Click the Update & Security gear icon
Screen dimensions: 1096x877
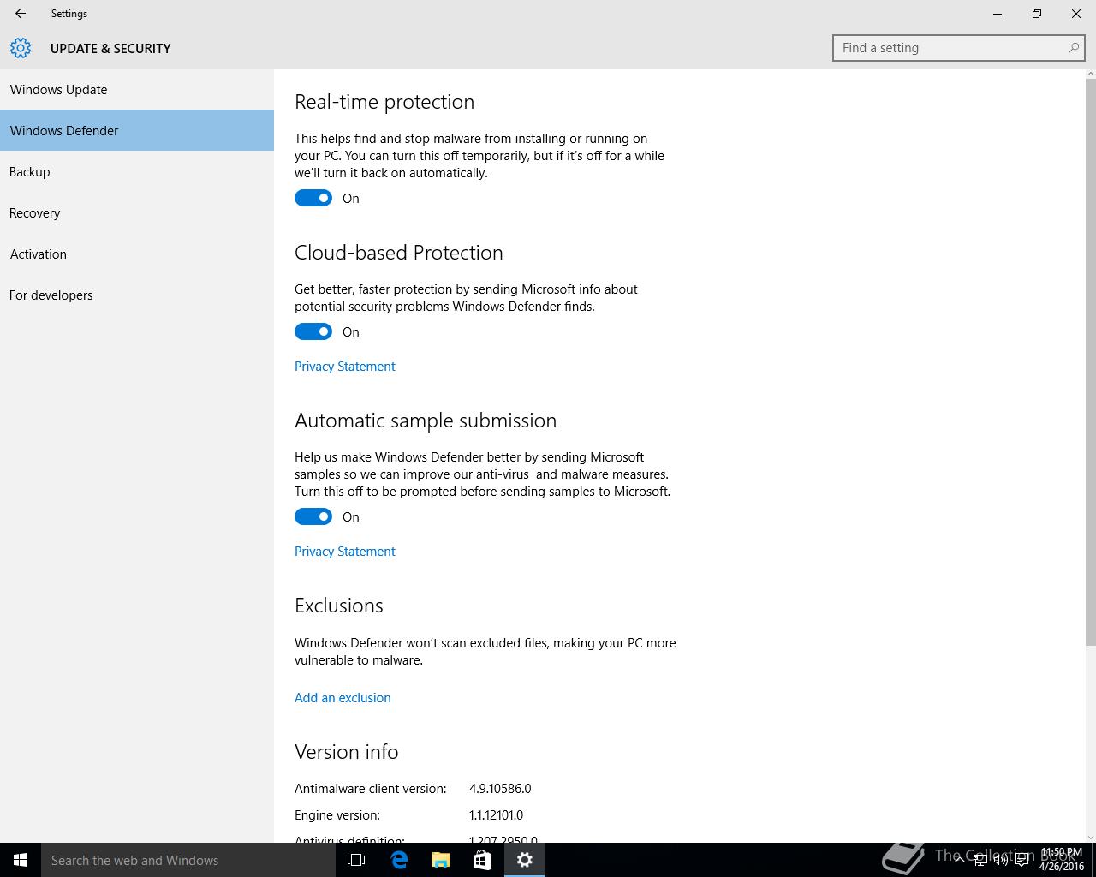(x=21, y=48)
